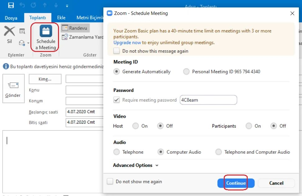Click the Konum location field
This screenshot has height=196, width=302.
point(84,101)
